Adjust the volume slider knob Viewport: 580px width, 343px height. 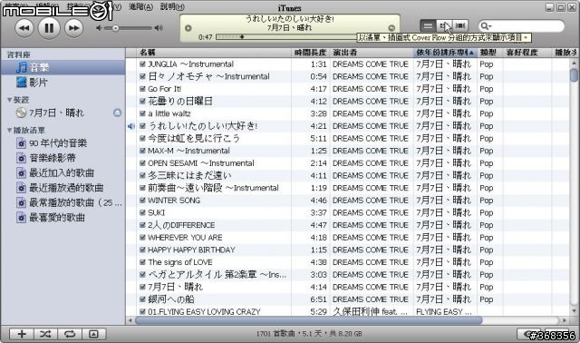tap(115, 28)
